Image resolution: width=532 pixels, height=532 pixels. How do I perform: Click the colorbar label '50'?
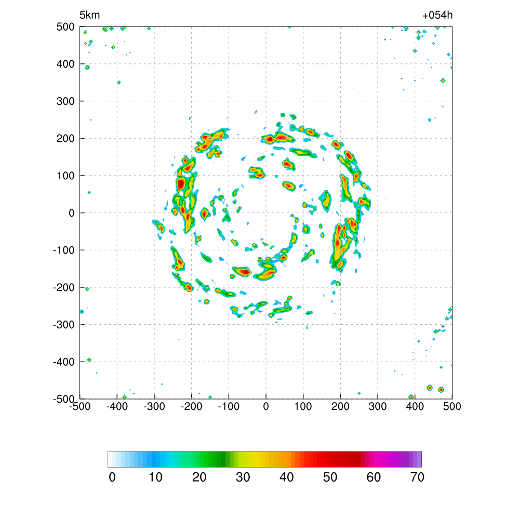coord(330,477)
